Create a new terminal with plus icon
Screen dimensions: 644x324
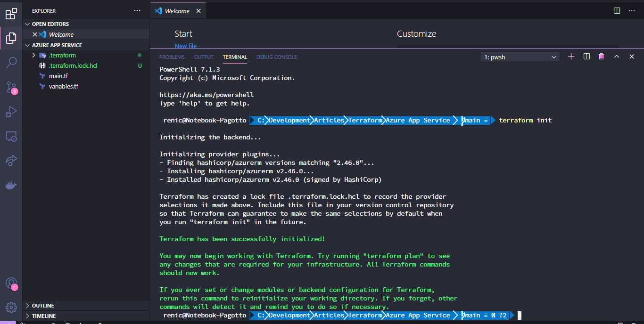point(571,57)
